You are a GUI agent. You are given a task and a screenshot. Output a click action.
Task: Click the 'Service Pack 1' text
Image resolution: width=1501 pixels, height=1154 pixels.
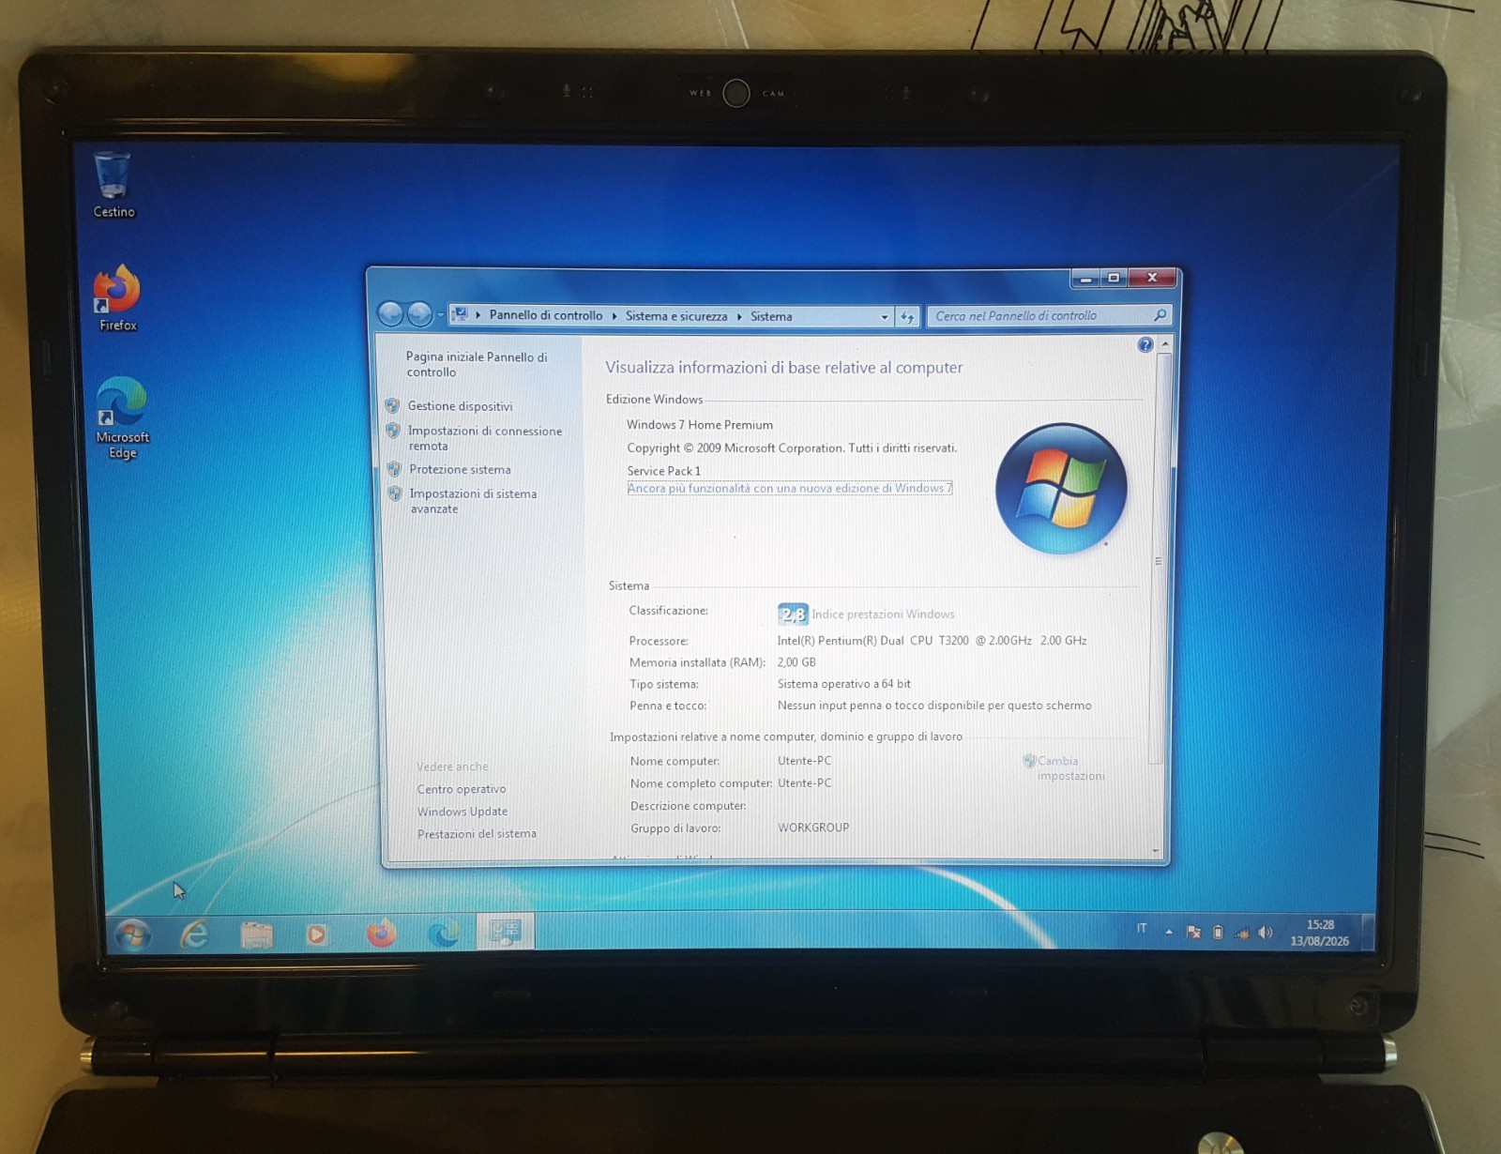tap(664, 471)
